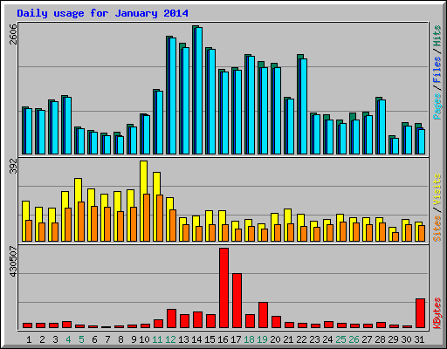Click day 4 weekend label on x-axis
Viewport: 447px width, 349px height.
(68, 339)
